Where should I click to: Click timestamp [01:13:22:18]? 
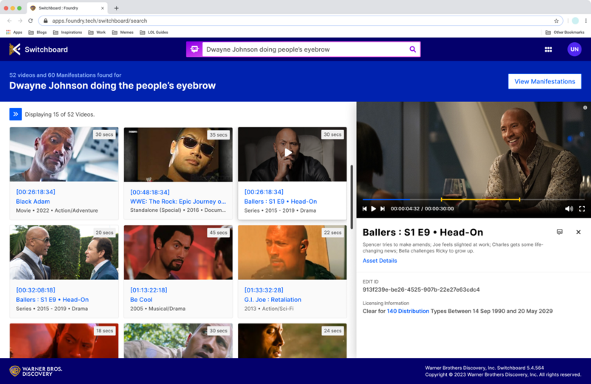click(x=148, y=290)
